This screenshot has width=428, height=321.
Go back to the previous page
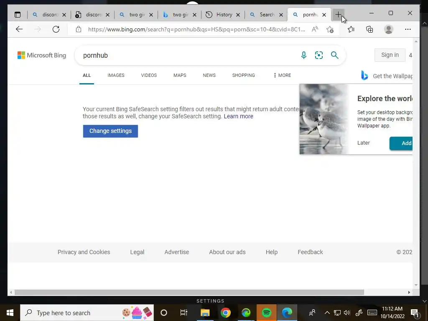tap(19, 29)
